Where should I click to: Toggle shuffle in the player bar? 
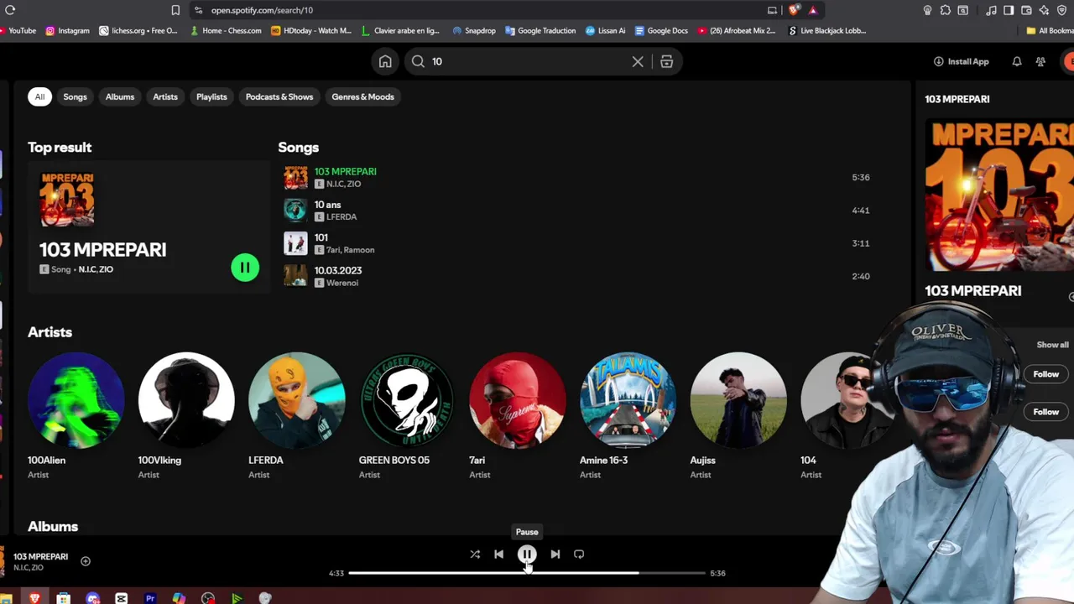tap(475, 554)
